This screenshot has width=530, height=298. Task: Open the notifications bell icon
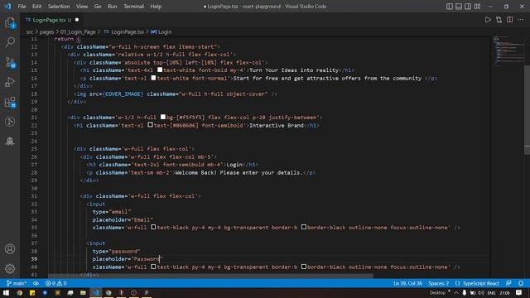coord(521,283)
